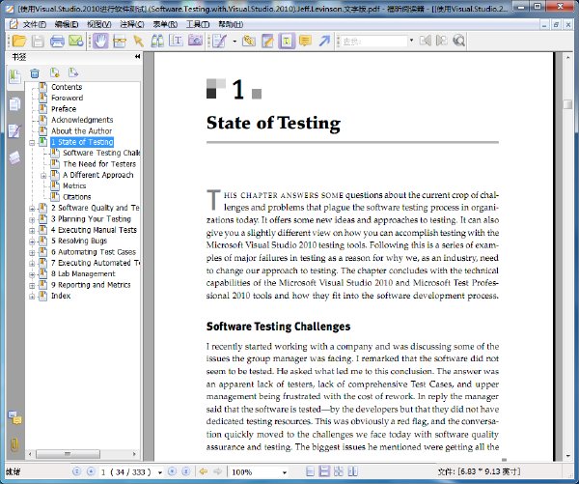The height and width of the screenshot is (484, 579).
Task: Open the bookmarks panel tab icon
Action: (x=14, y=76)
